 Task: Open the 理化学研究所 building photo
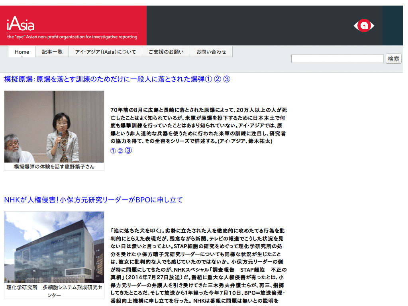(x=54, y=247)
